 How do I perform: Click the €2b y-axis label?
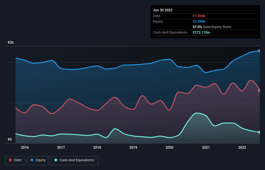11,42
